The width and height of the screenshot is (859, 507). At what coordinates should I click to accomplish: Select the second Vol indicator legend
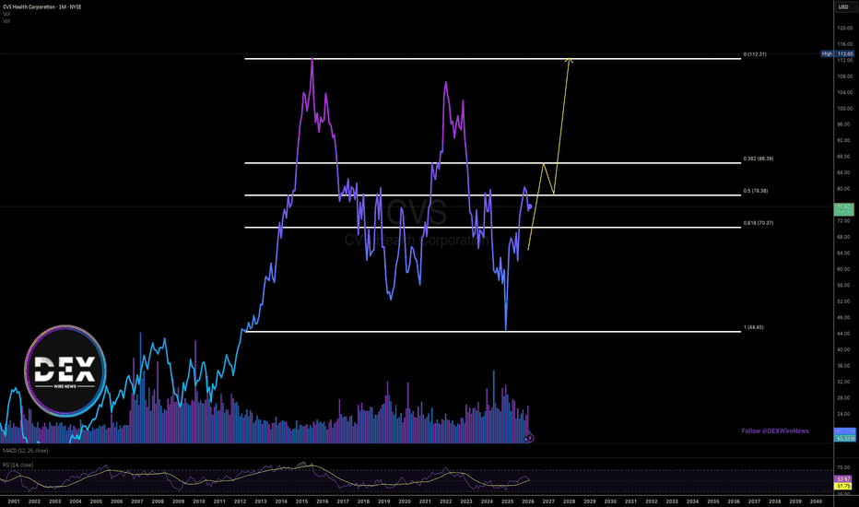pyautogui.click(x=6, y=21)
